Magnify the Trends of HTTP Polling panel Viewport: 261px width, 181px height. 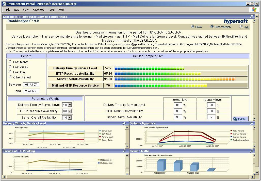[124, 151]
